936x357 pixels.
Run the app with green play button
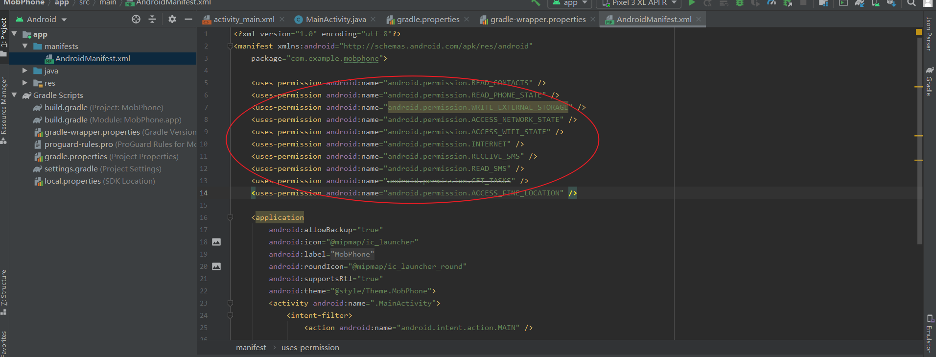(692, 2)
